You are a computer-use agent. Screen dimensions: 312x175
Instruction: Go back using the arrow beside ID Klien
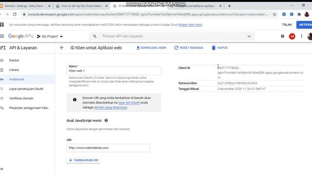tap(62, 48)
